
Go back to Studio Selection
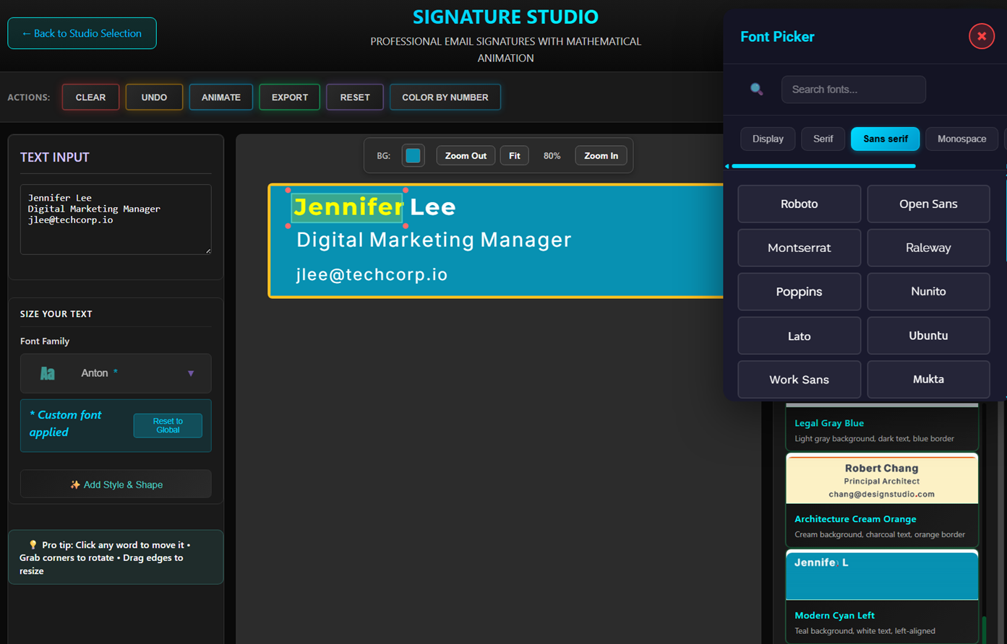[82, 33]
